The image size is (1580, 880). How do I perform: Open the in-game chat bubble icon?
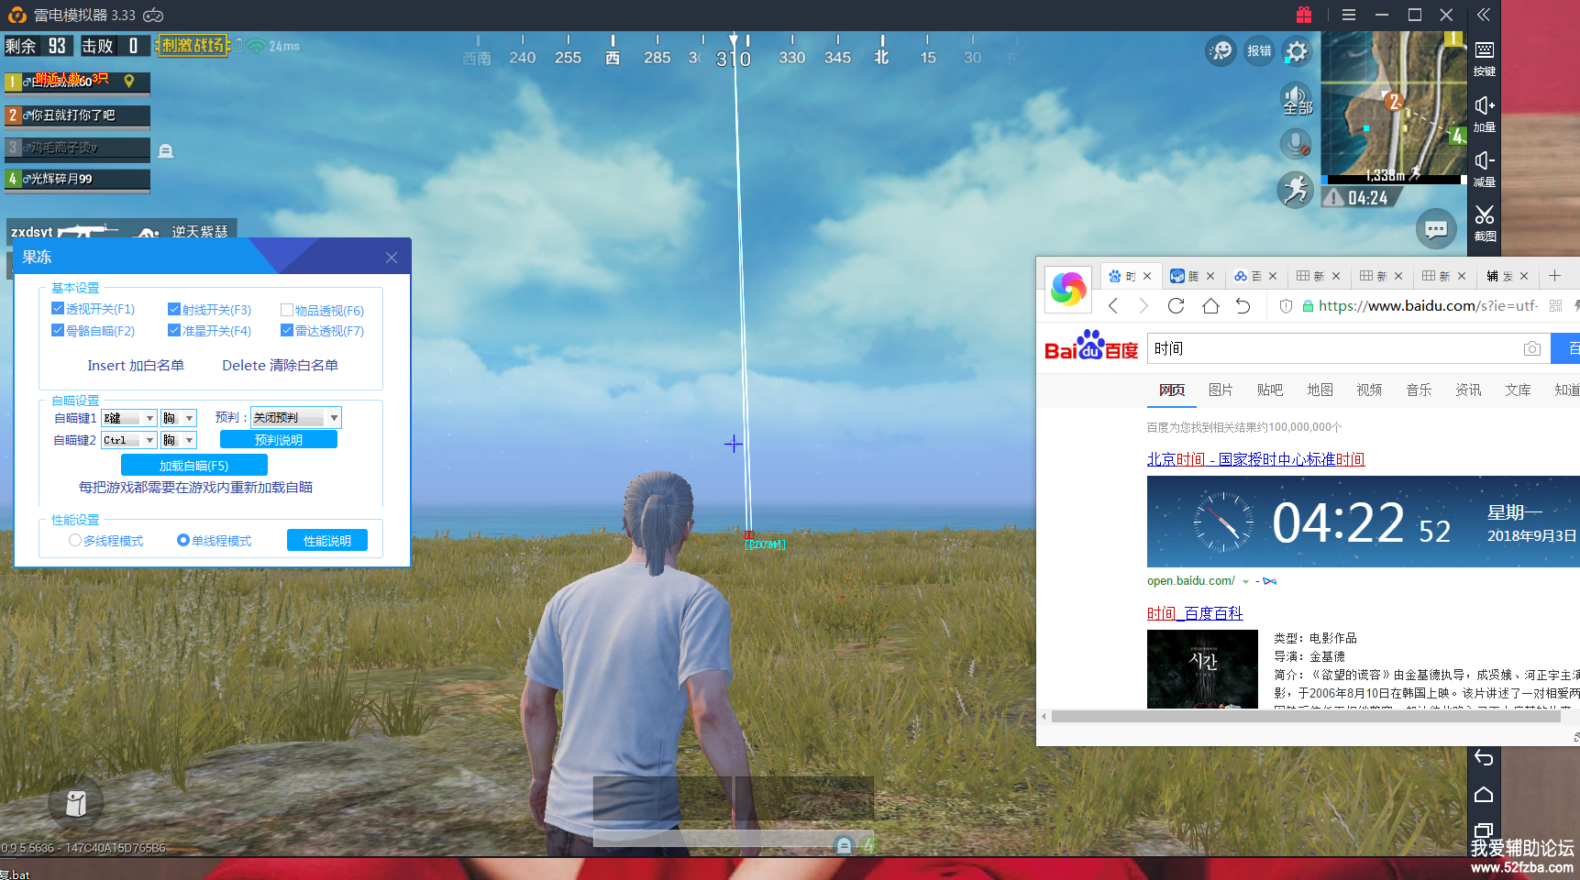point(1436,229)
